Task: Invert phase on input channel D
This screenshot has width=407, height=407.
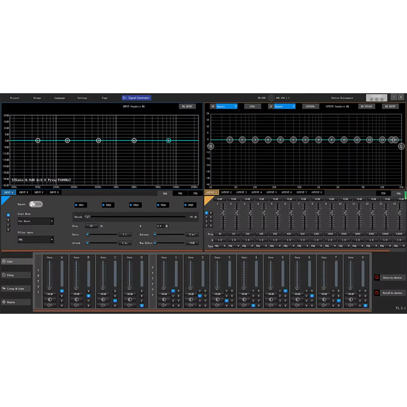Action: [129, 299]
